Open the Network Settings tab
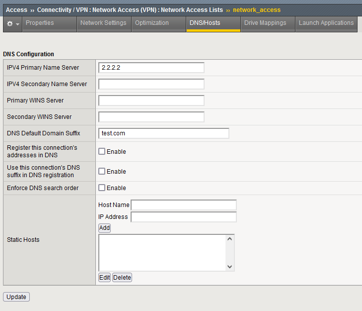362x311 pixels. pyautogui.click(x=103, y=23)
